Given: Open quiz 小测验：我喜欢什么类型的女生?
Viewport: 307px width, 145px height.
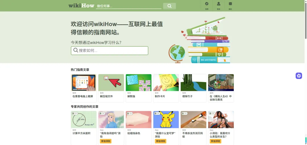Looking at the screenshot, I should click(220, 135).
